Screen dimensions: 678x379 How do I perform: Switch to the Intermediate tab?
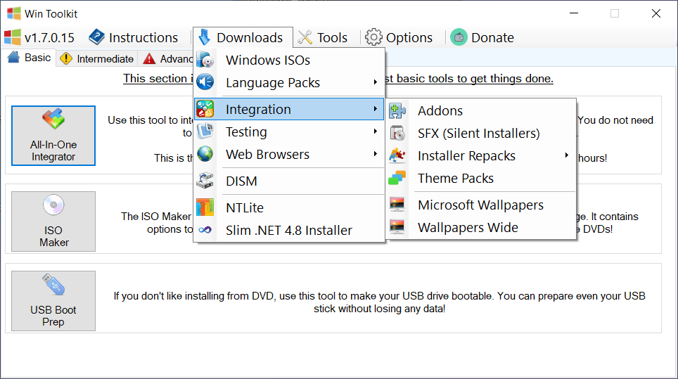pos(97,58)
